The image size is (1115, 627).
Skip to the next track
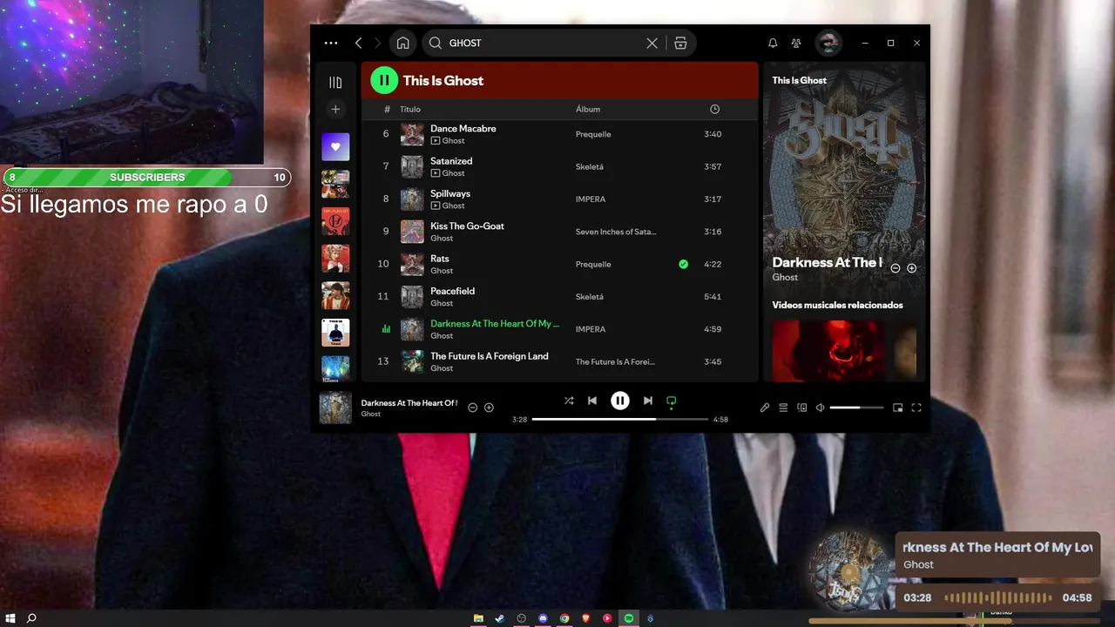[647, 401]
